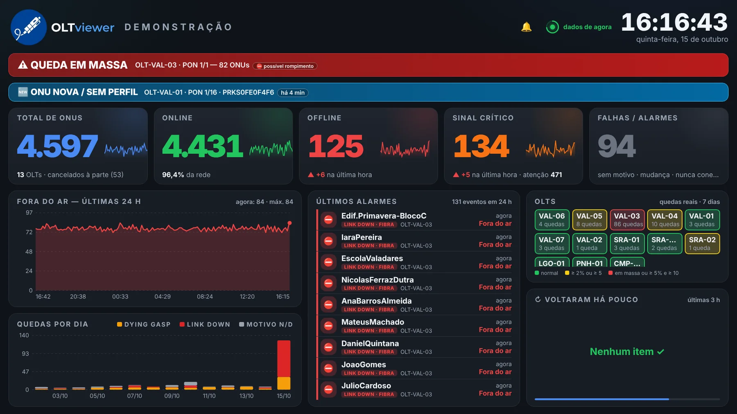Click the green live data indicator icon
Image resolution: width=737 pixels, height=414 pixels.
[552, 27]
